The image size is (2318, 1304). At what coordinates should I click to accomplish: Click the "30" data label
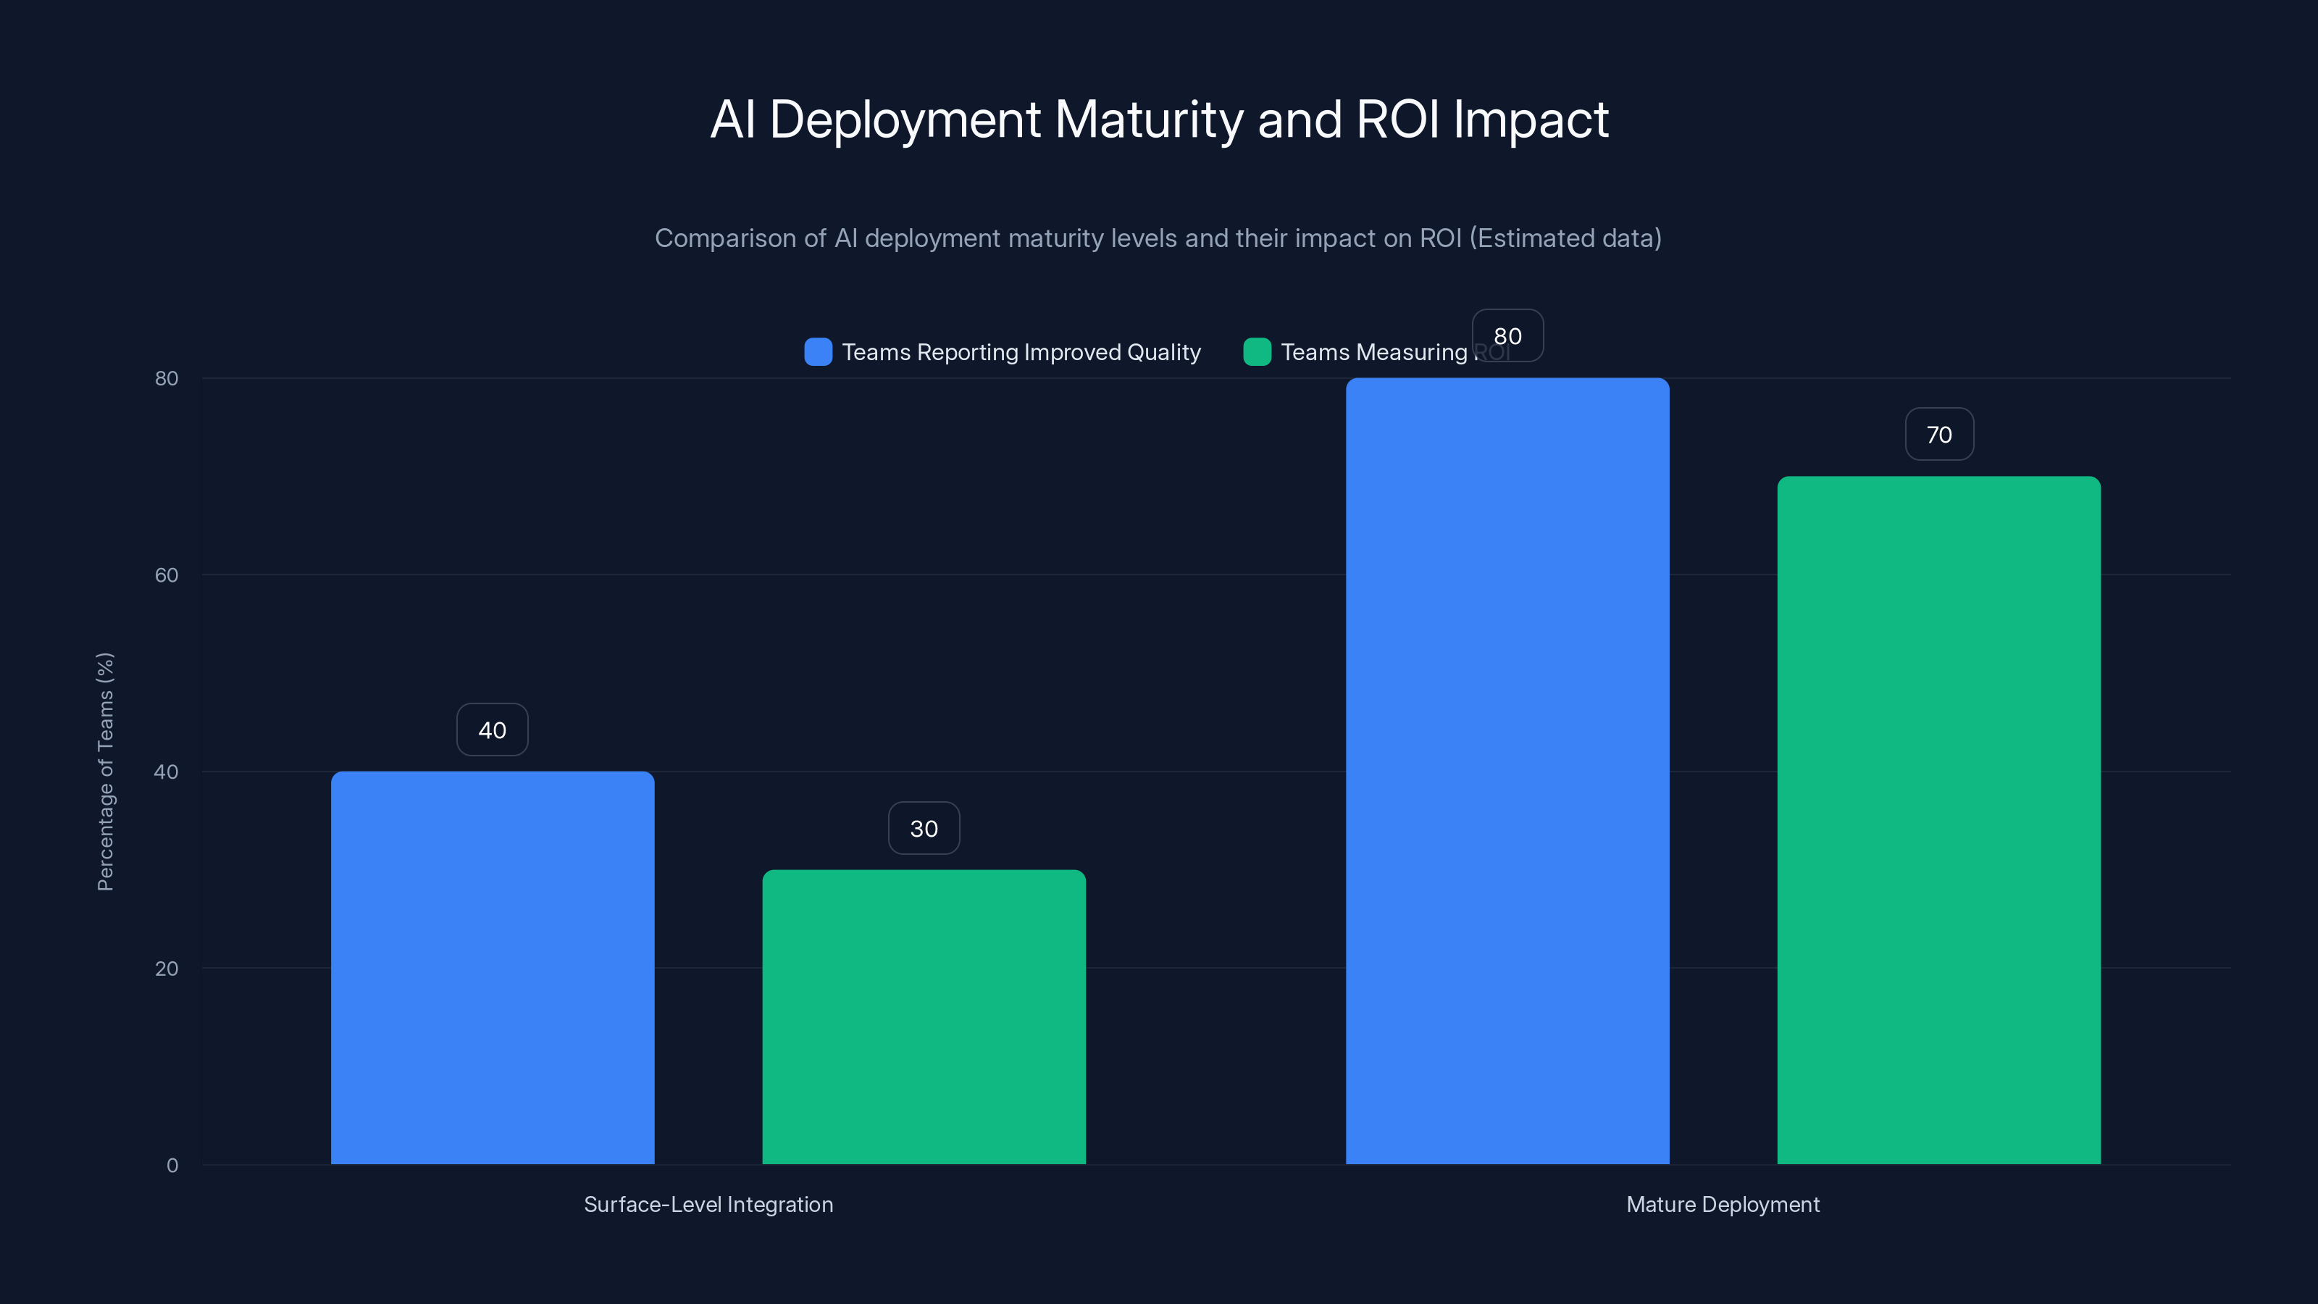924,828
